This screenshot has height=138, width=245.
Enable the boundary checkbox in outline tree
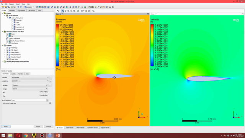pyautogui.click(x=13, y=20)
